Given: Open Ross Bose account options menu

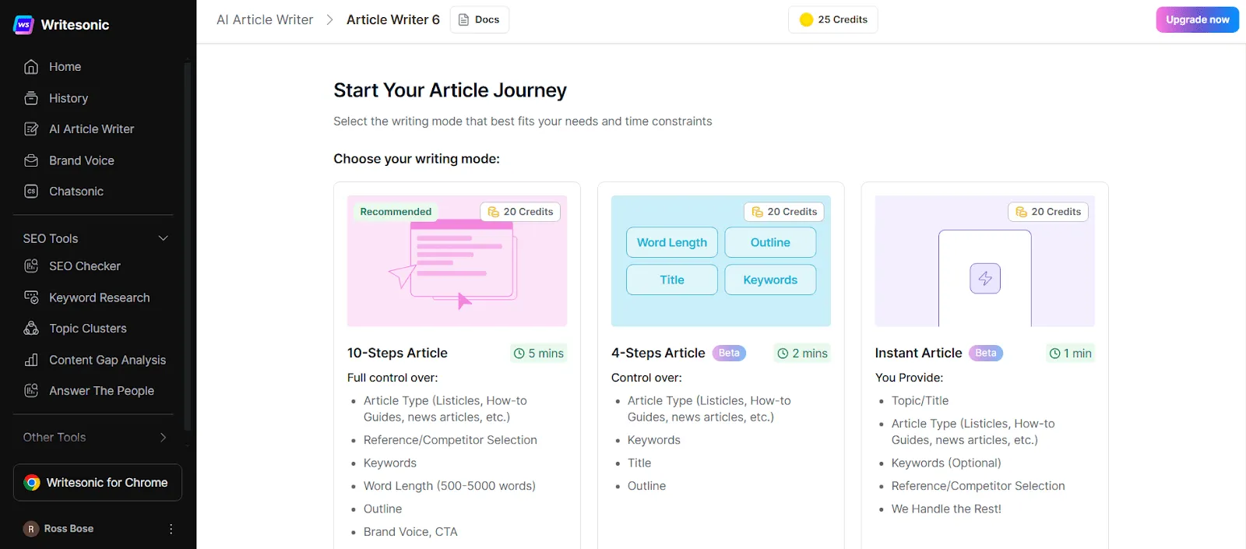Looking at the screenshot, I should pyautogui.click(x=171, y=529).
